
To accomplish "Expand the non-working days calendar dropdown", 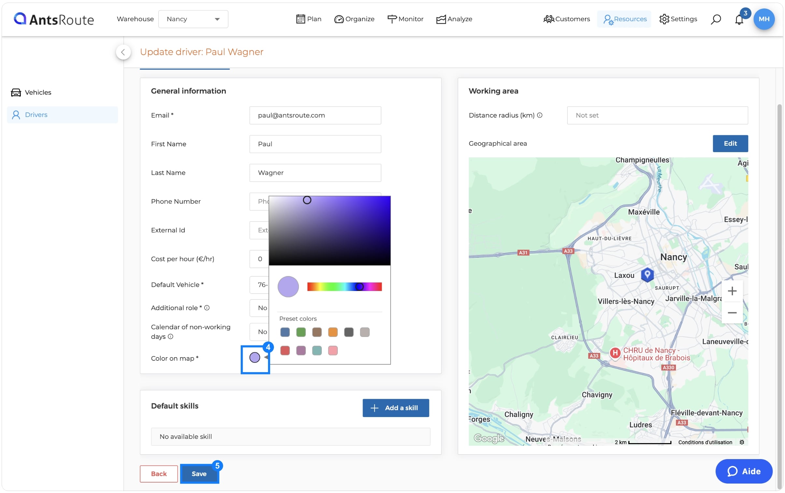I will click(259, 332).
